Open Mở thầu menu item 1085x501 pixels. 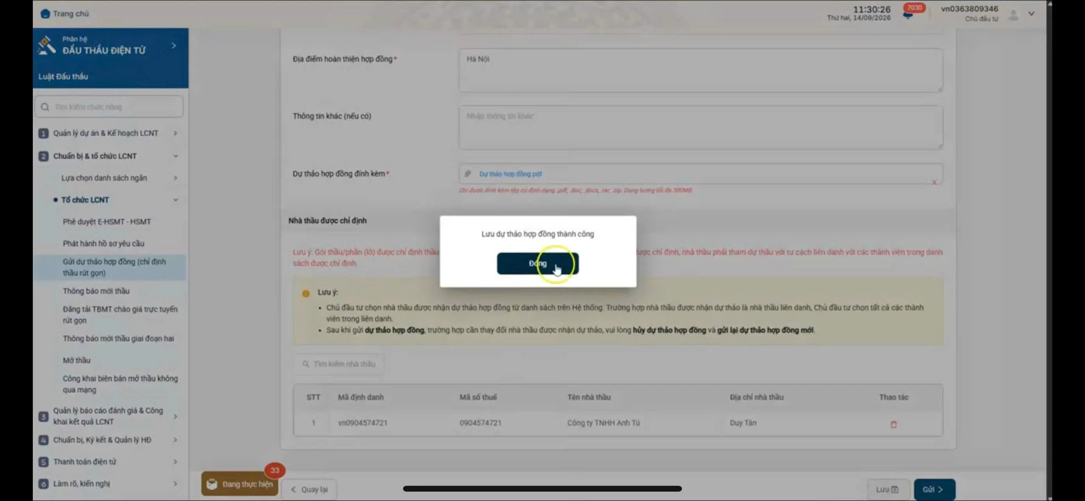click(76, 360)
